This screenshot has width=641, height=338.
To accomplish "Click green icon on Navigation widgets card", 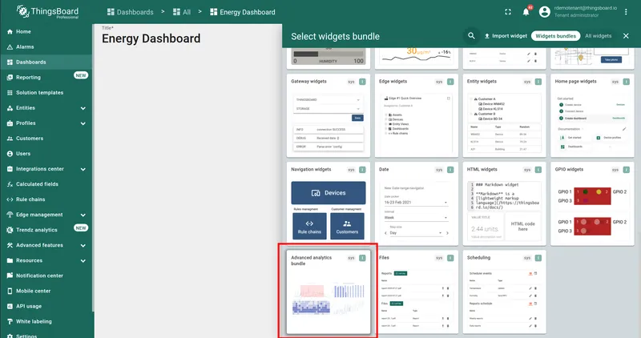I will point(362,170).
